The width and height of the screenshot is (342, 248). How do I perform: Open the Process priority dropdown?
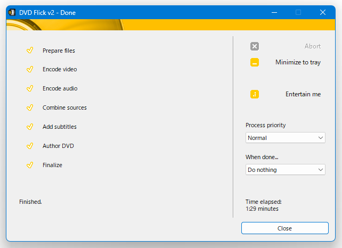point(286,138)
